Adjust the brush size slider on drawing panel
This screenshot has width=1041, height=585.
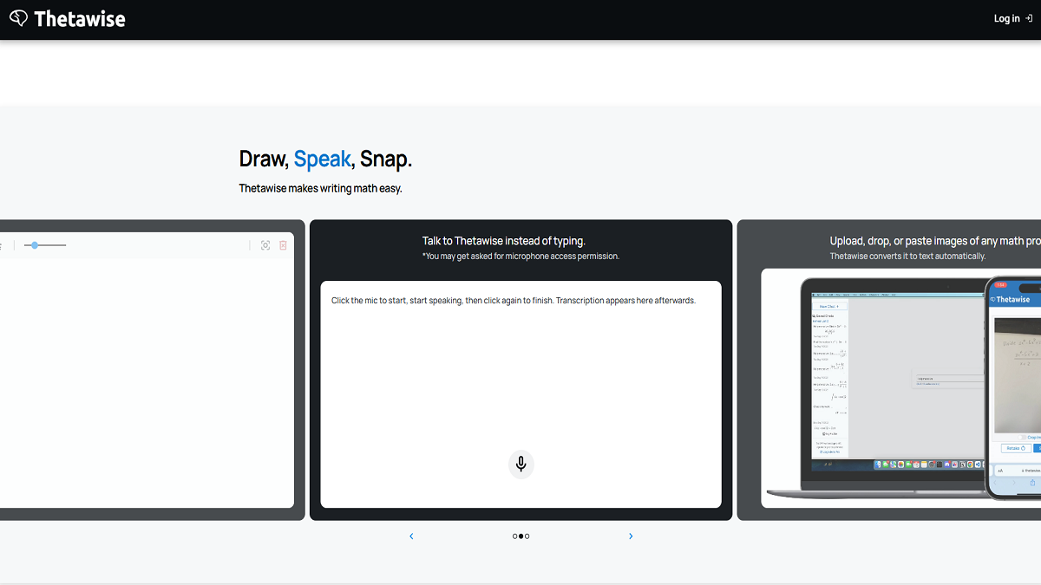click(x=35, y=245)
